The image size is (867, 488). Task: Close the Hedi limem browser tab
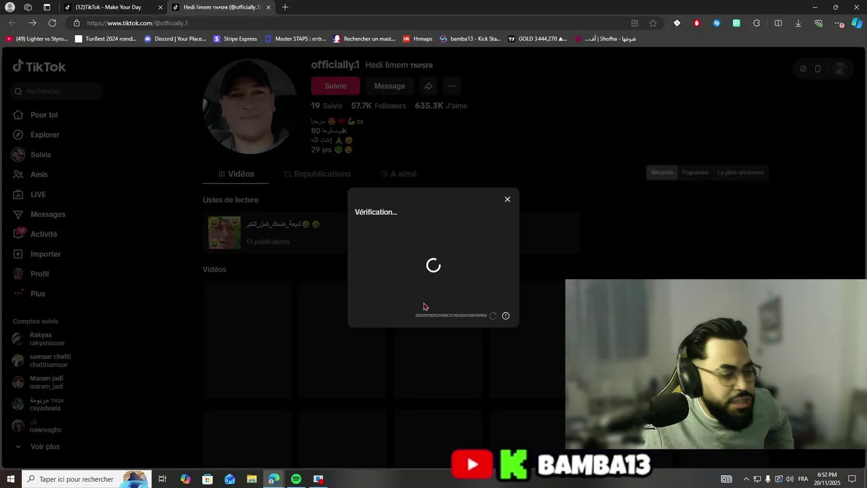point(268,7)
